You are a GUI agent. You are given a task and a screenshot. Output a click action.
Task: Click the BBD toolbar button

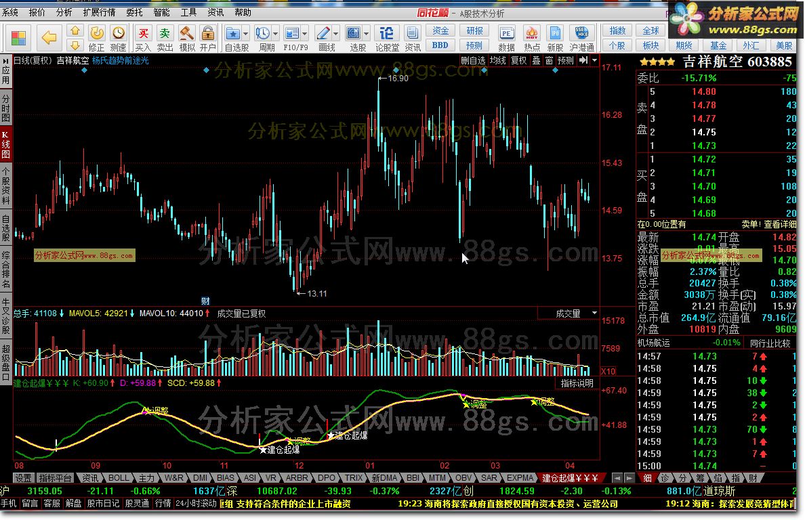pyautogui.click(x=440, y=45)
